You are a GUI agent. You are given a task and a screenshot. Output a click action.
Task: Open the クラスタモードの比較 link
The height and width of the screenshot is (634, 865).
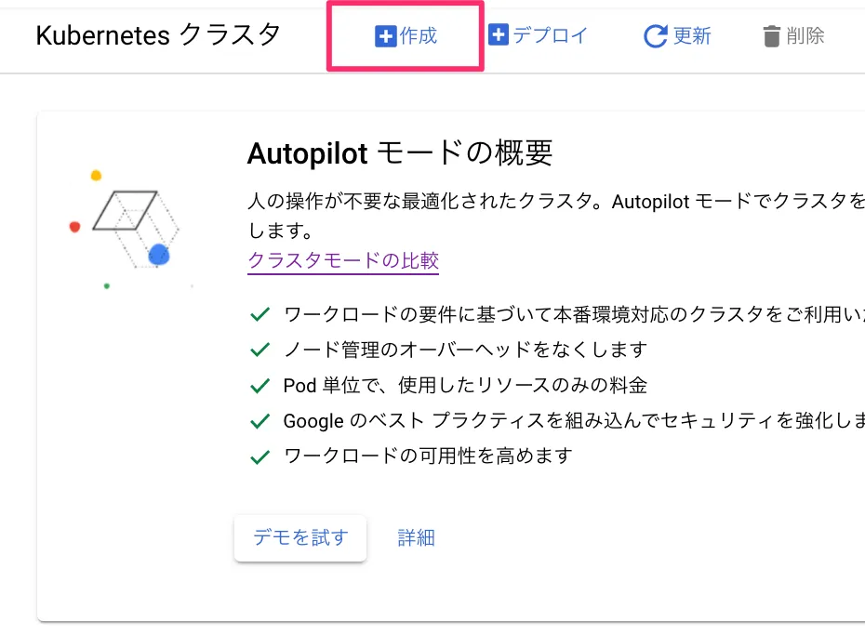click(343, 260)
